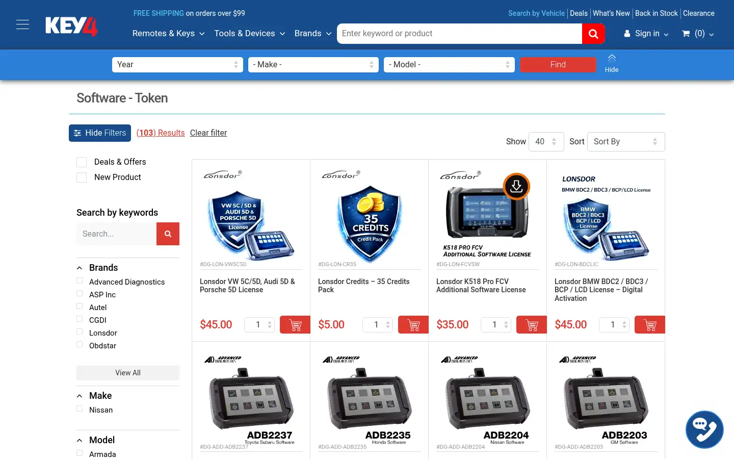Check the ASP Inc brand filter
Image resolution: width=734 pixels, height=459 pixels.
tap(80, 293)
